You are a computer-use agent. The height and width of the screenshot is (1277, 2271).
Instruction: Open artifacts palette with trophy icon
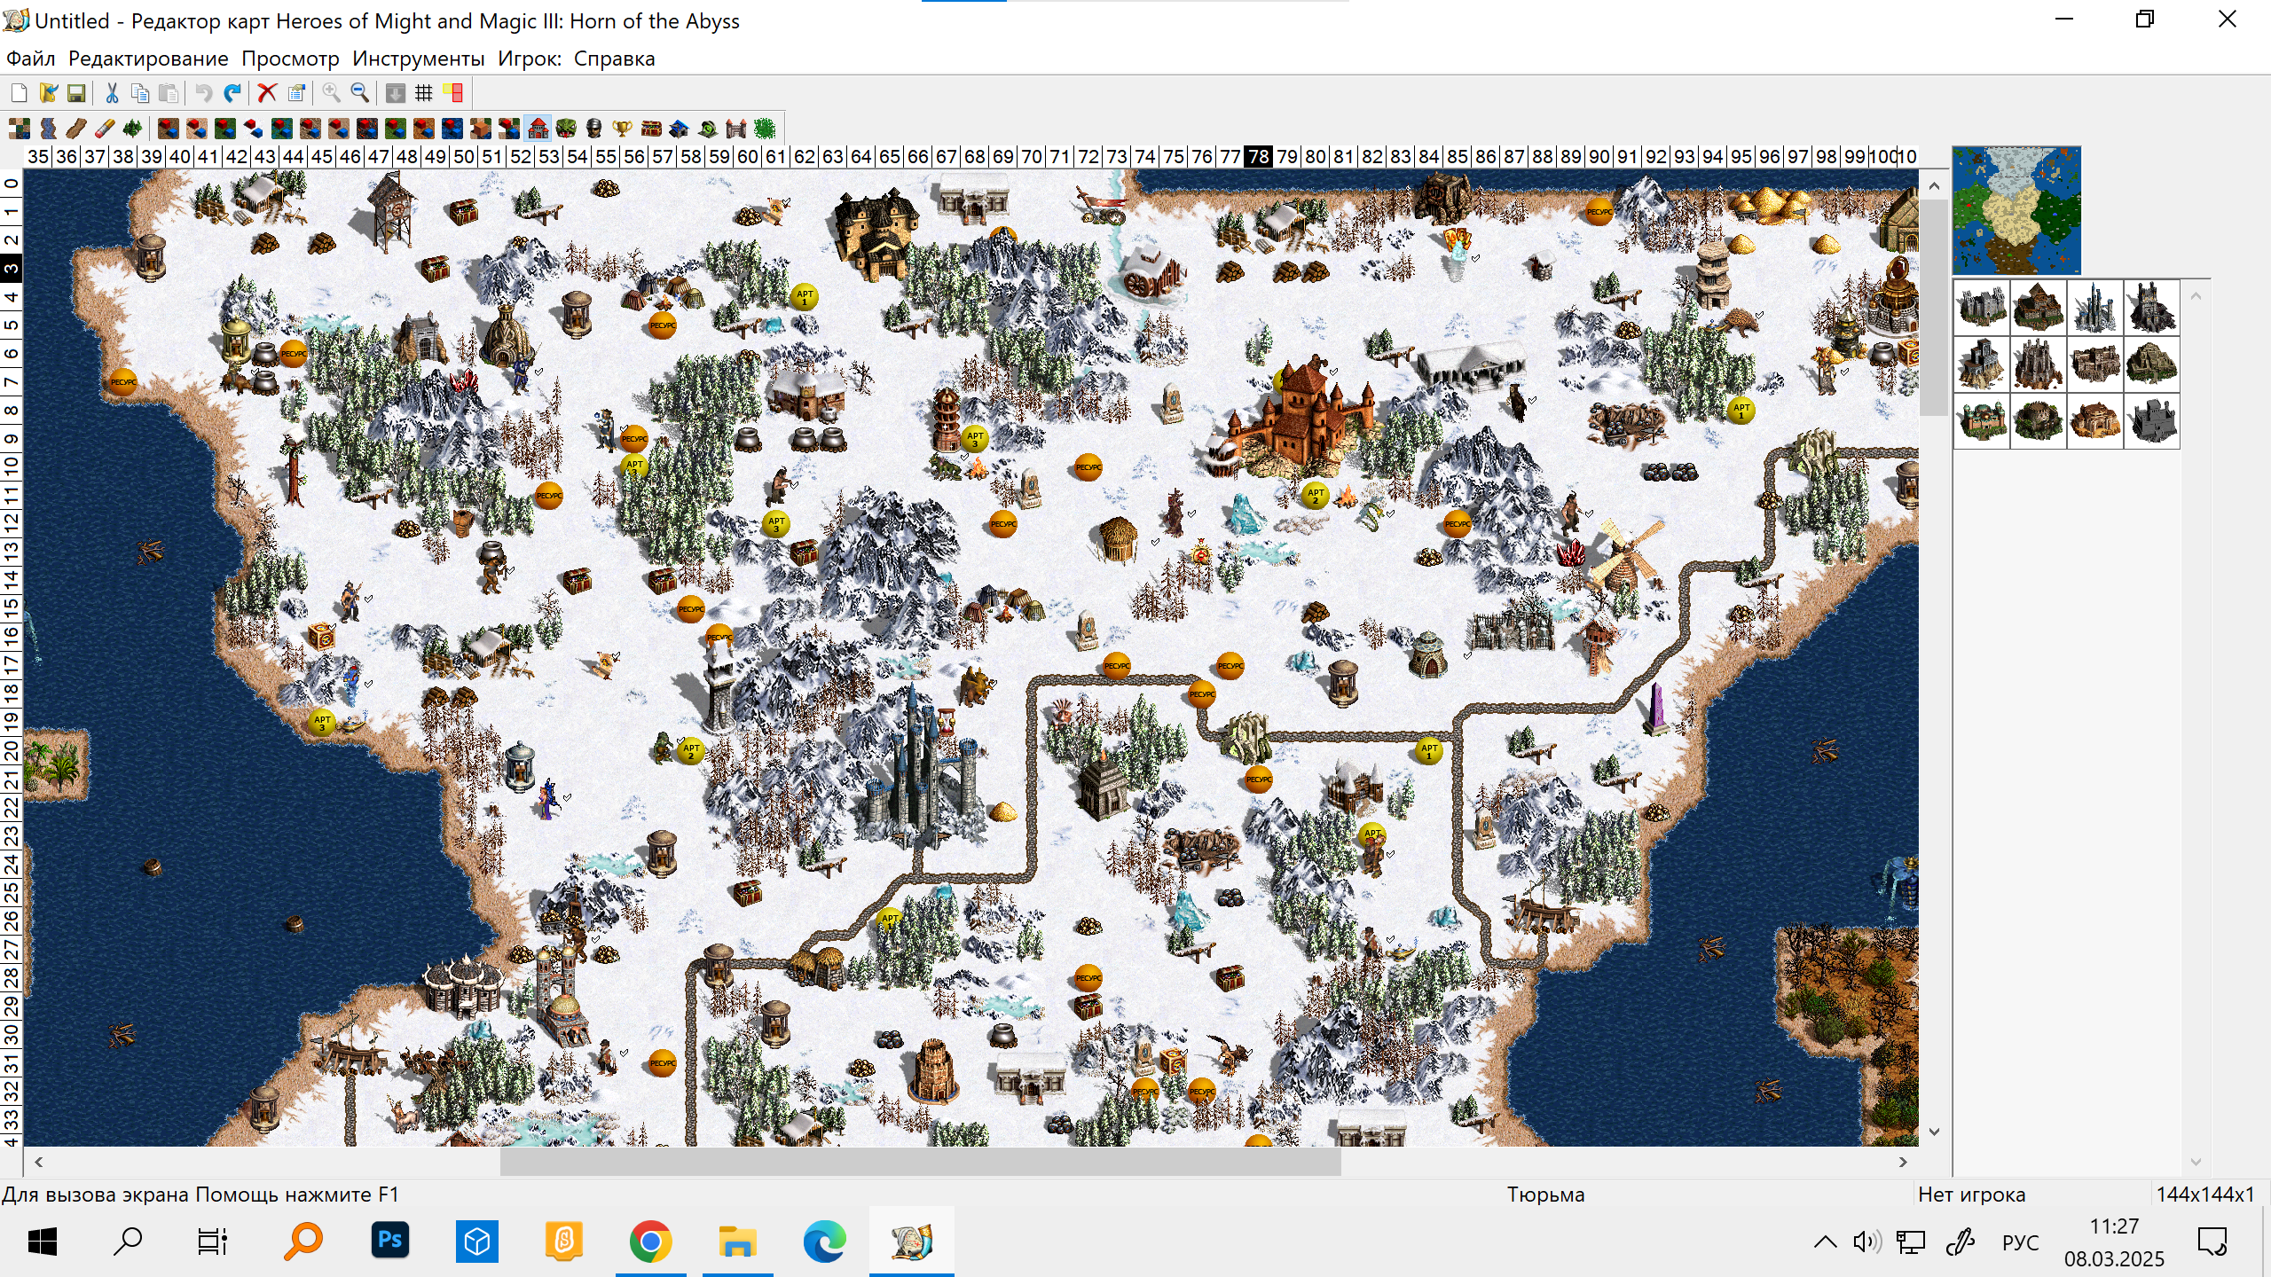pyautogui.click(x=623, y=129)
